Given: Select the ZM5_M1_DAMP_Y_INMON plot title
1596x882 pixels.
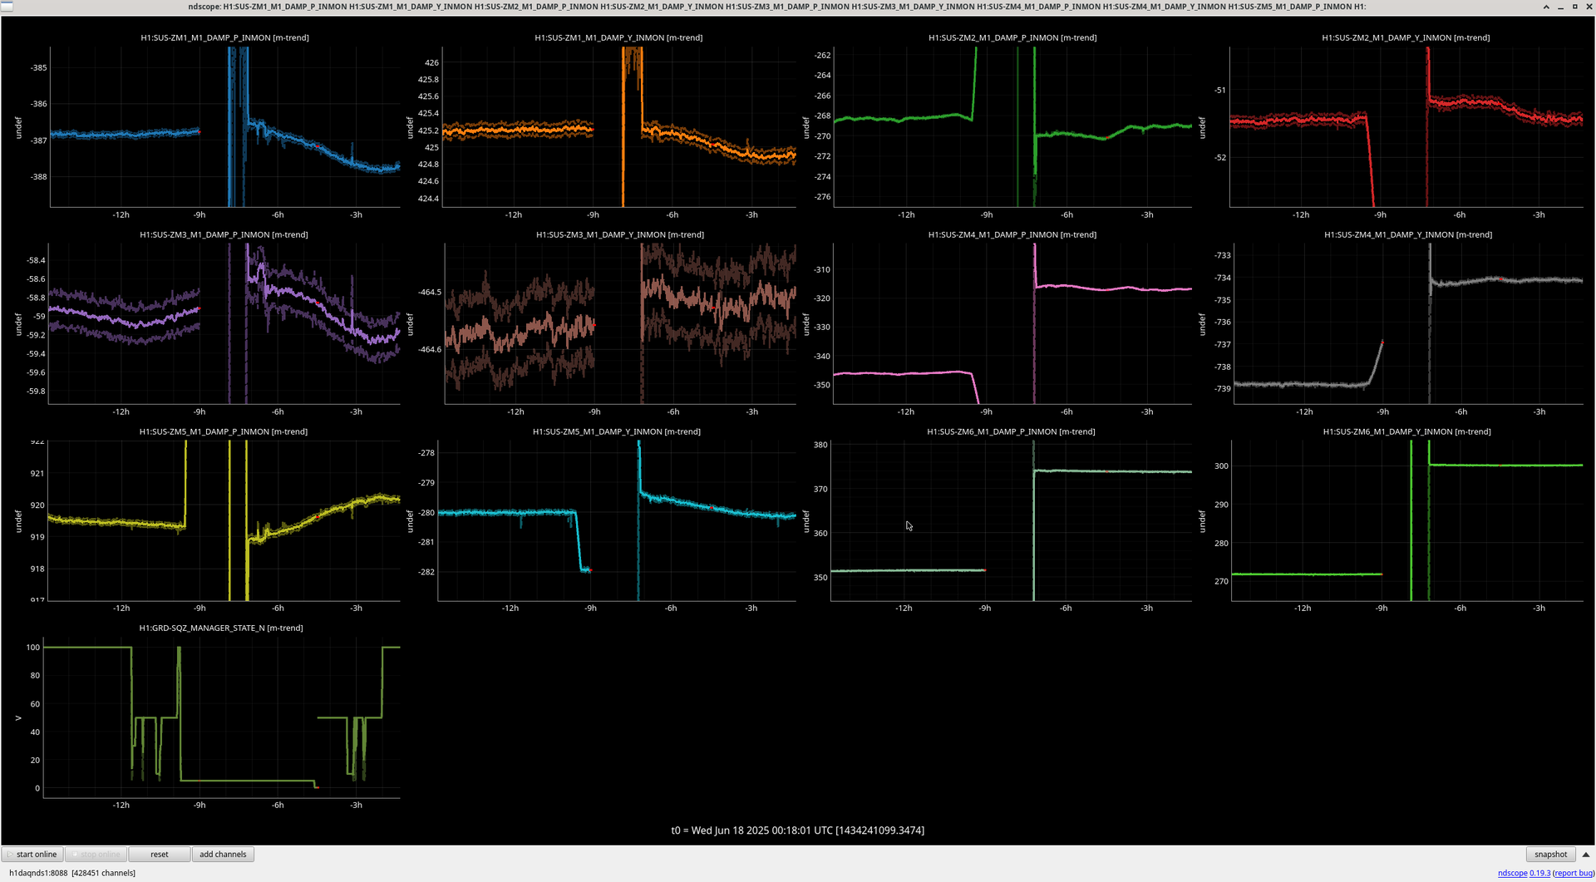Looking at the screenshot, I should pos(617,431).
